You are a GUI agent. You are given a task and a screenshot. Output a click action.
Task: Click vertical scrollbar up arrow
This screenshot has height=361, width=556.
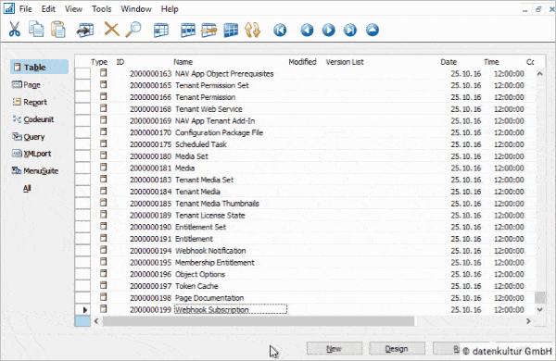pos(539,74)
